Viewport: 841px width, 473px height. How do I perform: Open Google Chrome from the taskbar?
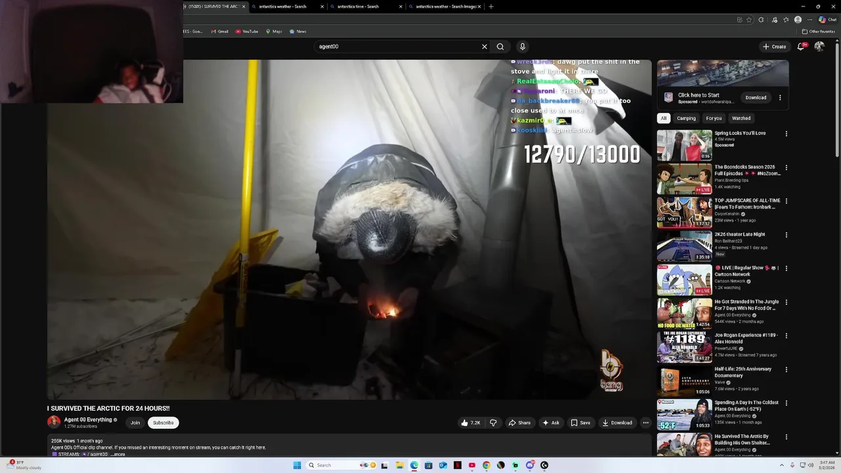click(486, 465)
